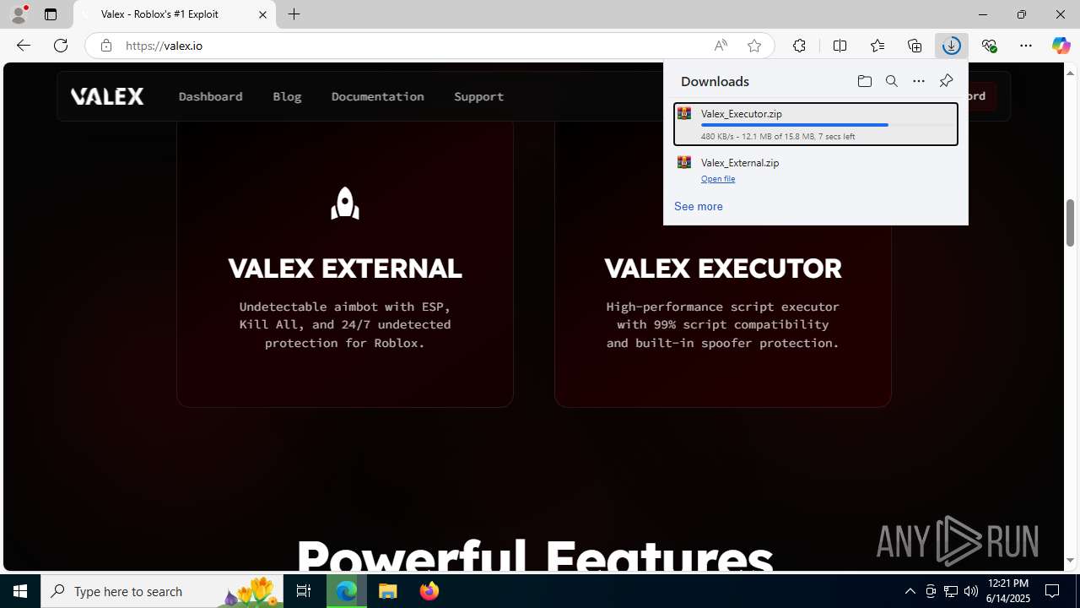This screenshot has width=1080, height=608.
Task: Click See more downloads link
Action: (x=698, y=206)
